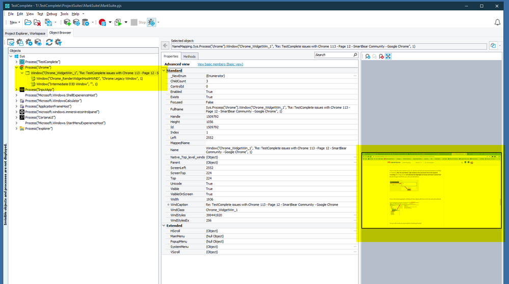Select Process("Microsoft.WindowsCalculator") tree item
509x284 pixels.
point(53,101)
